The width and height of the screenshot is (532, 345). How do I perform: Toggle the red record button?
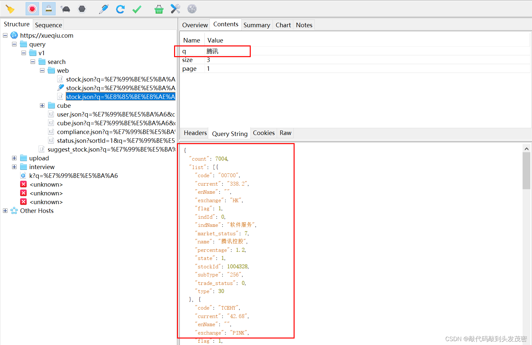(32, 9)
